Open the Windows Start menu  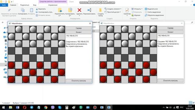coord(3,107)
